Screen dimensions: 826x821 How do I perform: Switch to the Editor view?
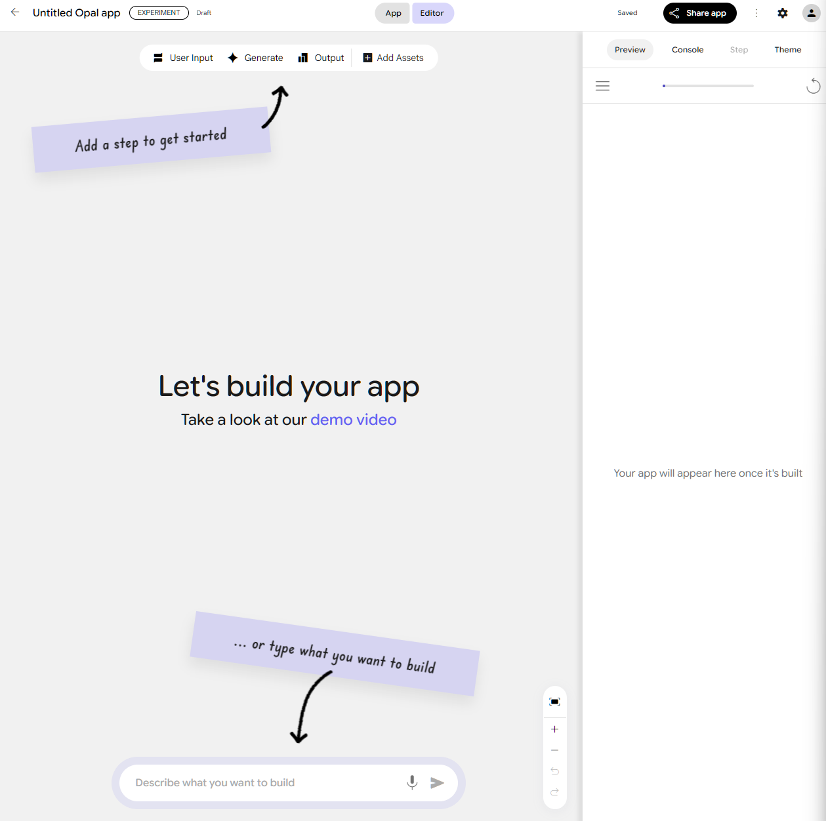pos(432,13)
